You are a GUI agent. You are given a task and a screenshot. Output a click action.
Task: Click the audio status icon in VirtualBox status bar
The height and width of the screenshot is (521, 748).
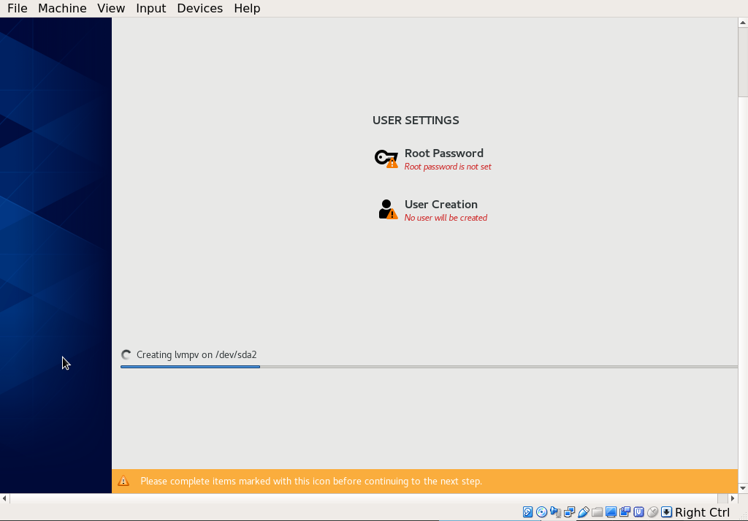coord(556,512)
